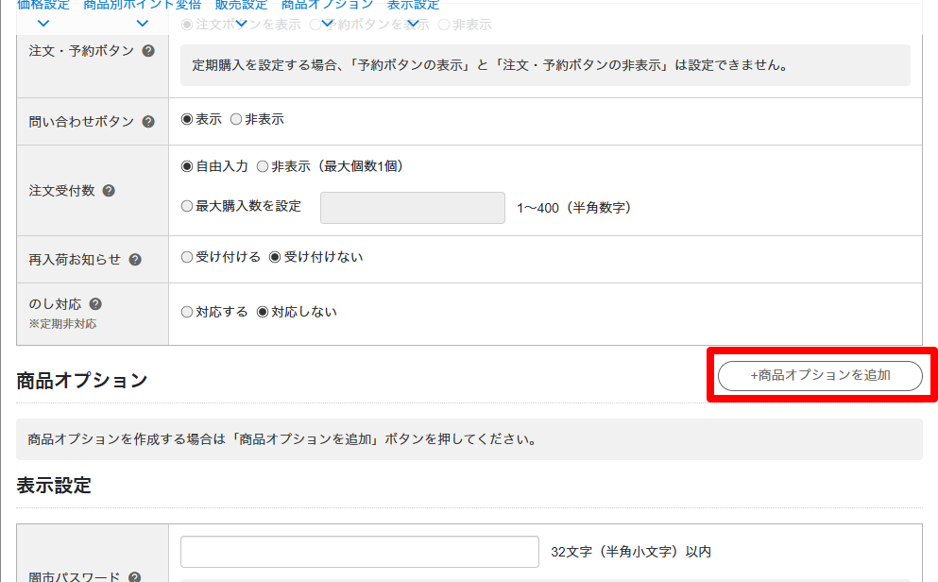The width and height of the screenshot is (938, 582).
Task: Open the 商品オプション nav link
Action: (x=327, y=5)
